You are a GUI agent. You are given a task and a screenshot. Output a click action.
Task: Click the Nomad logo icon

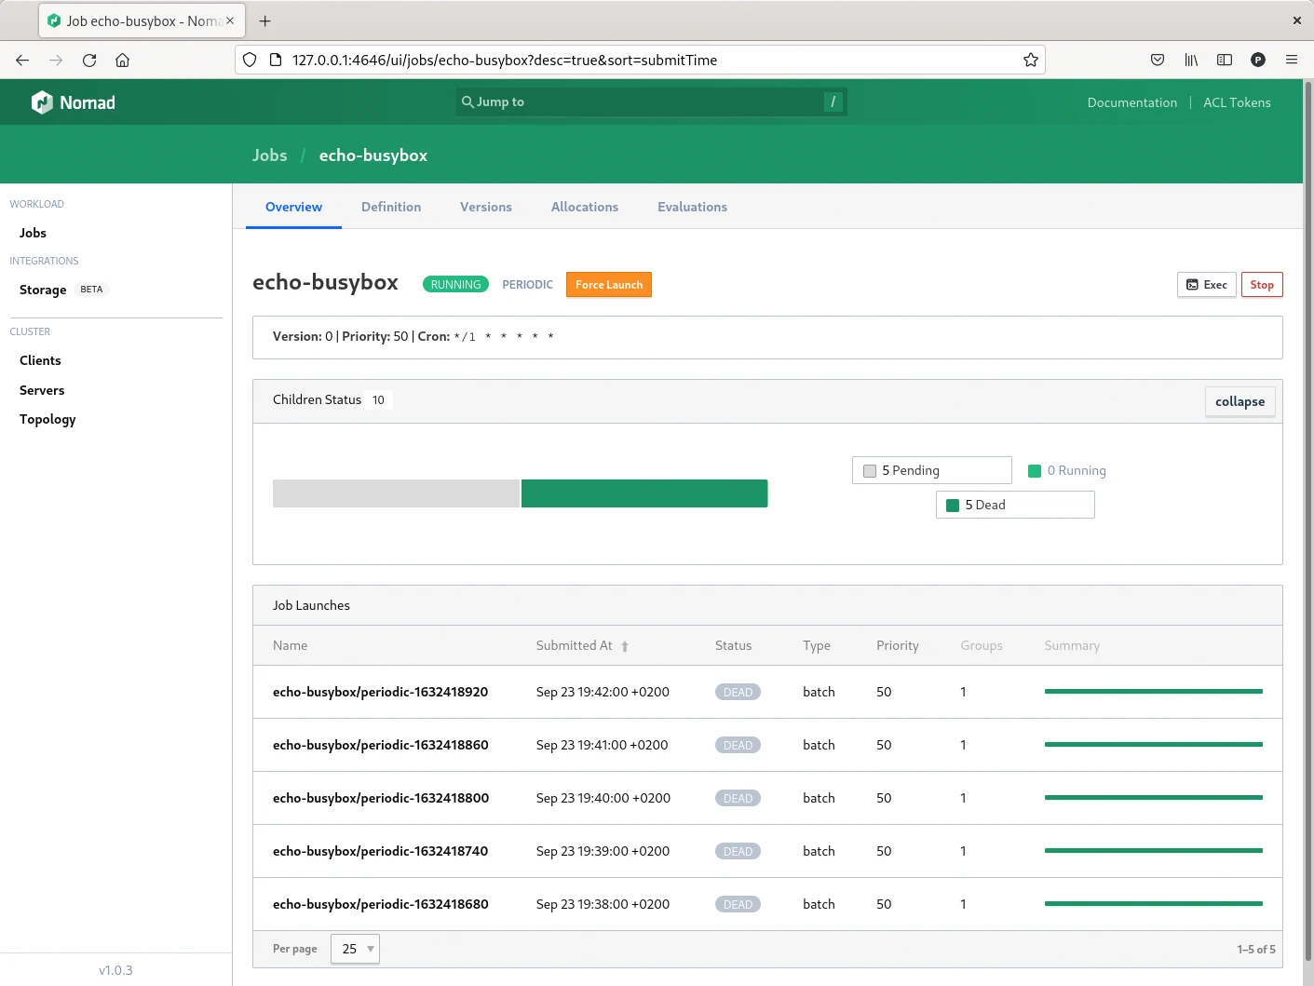(x=42, y=102)
